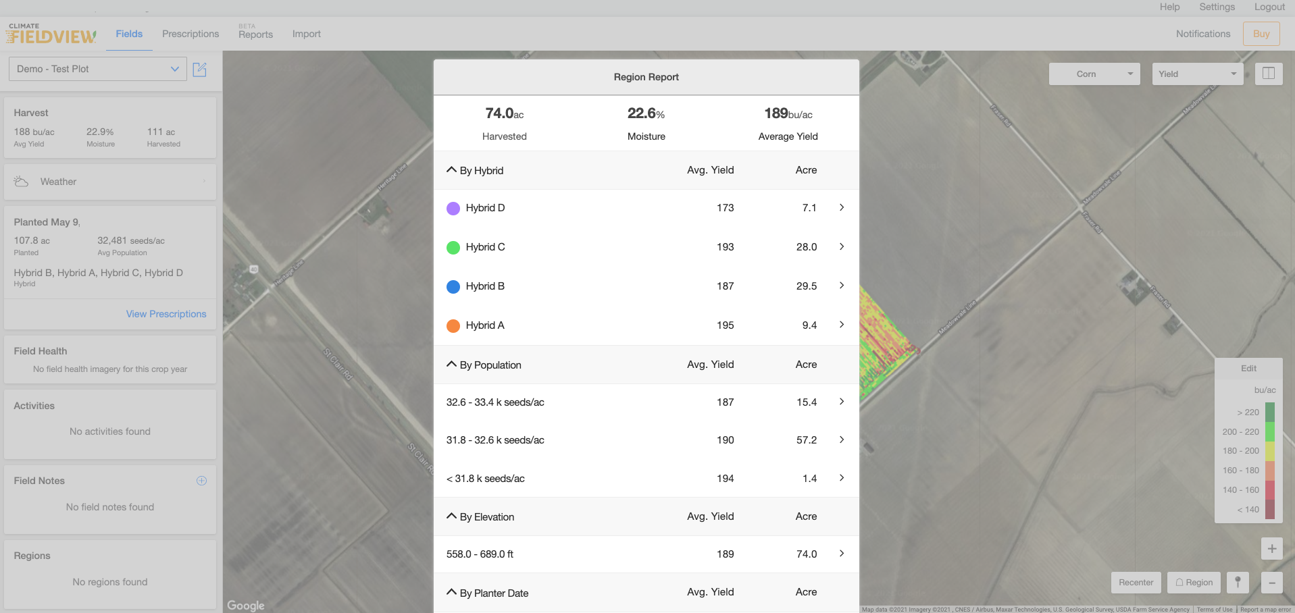Screen dimensions: 1295x613
Task: Toggle the split map view icon
Action: (x=1269, y=74)
